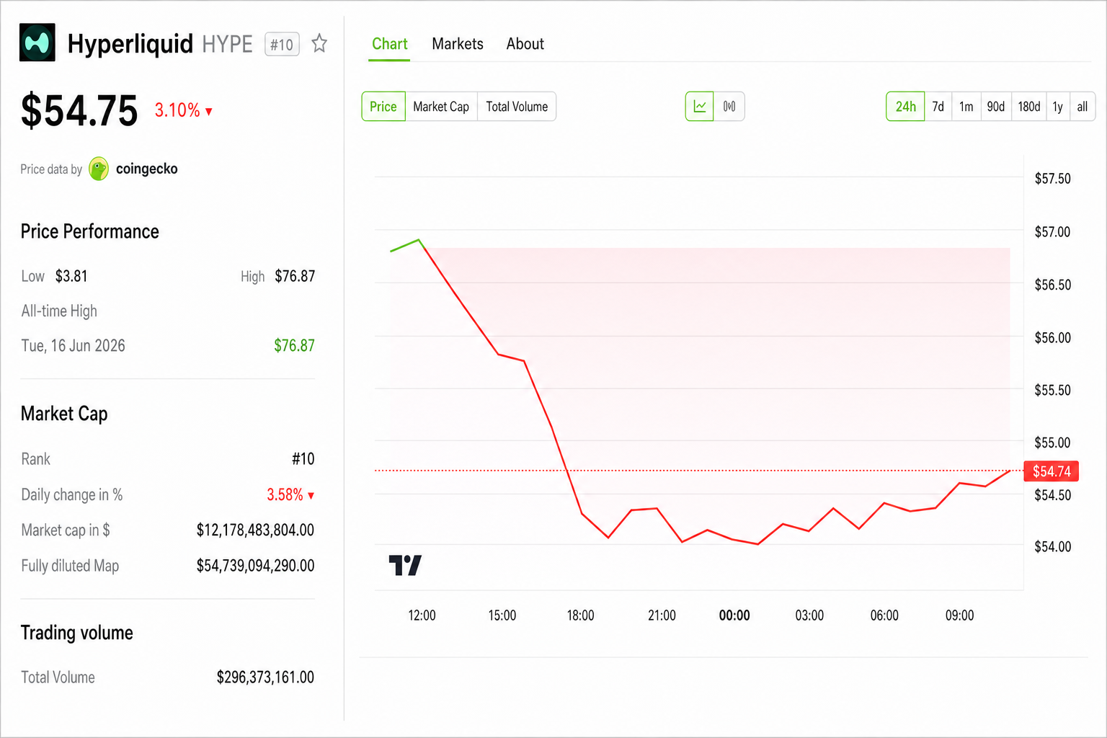Switch to line chart view icon
Image resolution: width=1107 pixels, height=738 pixels.
[x=699, y=107]
